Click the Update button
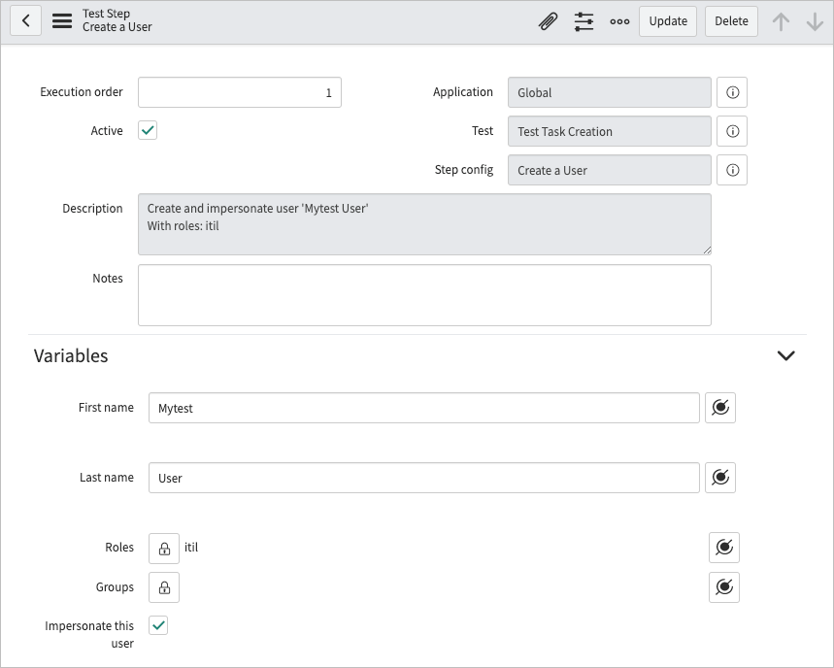The height and width of the screenshot is (668, 834). tap(667, 20)
